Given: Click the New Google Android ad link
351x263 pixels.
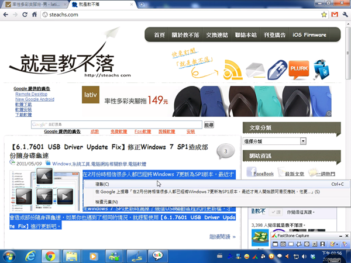Looking at the screenshot, I should click(x=35, y=99).
